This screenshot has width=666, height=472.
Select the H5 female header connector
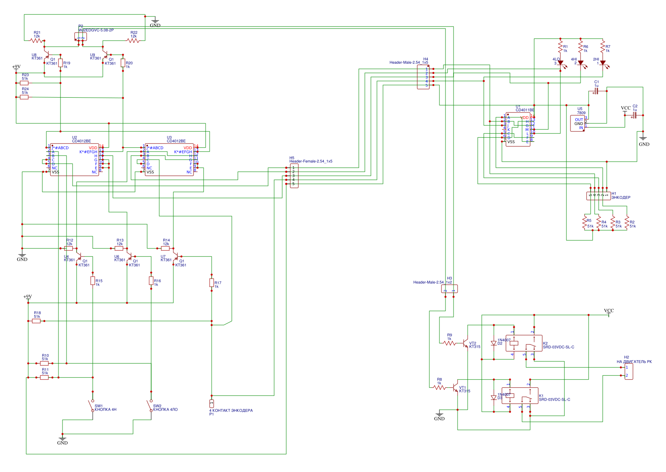point(294,176)
